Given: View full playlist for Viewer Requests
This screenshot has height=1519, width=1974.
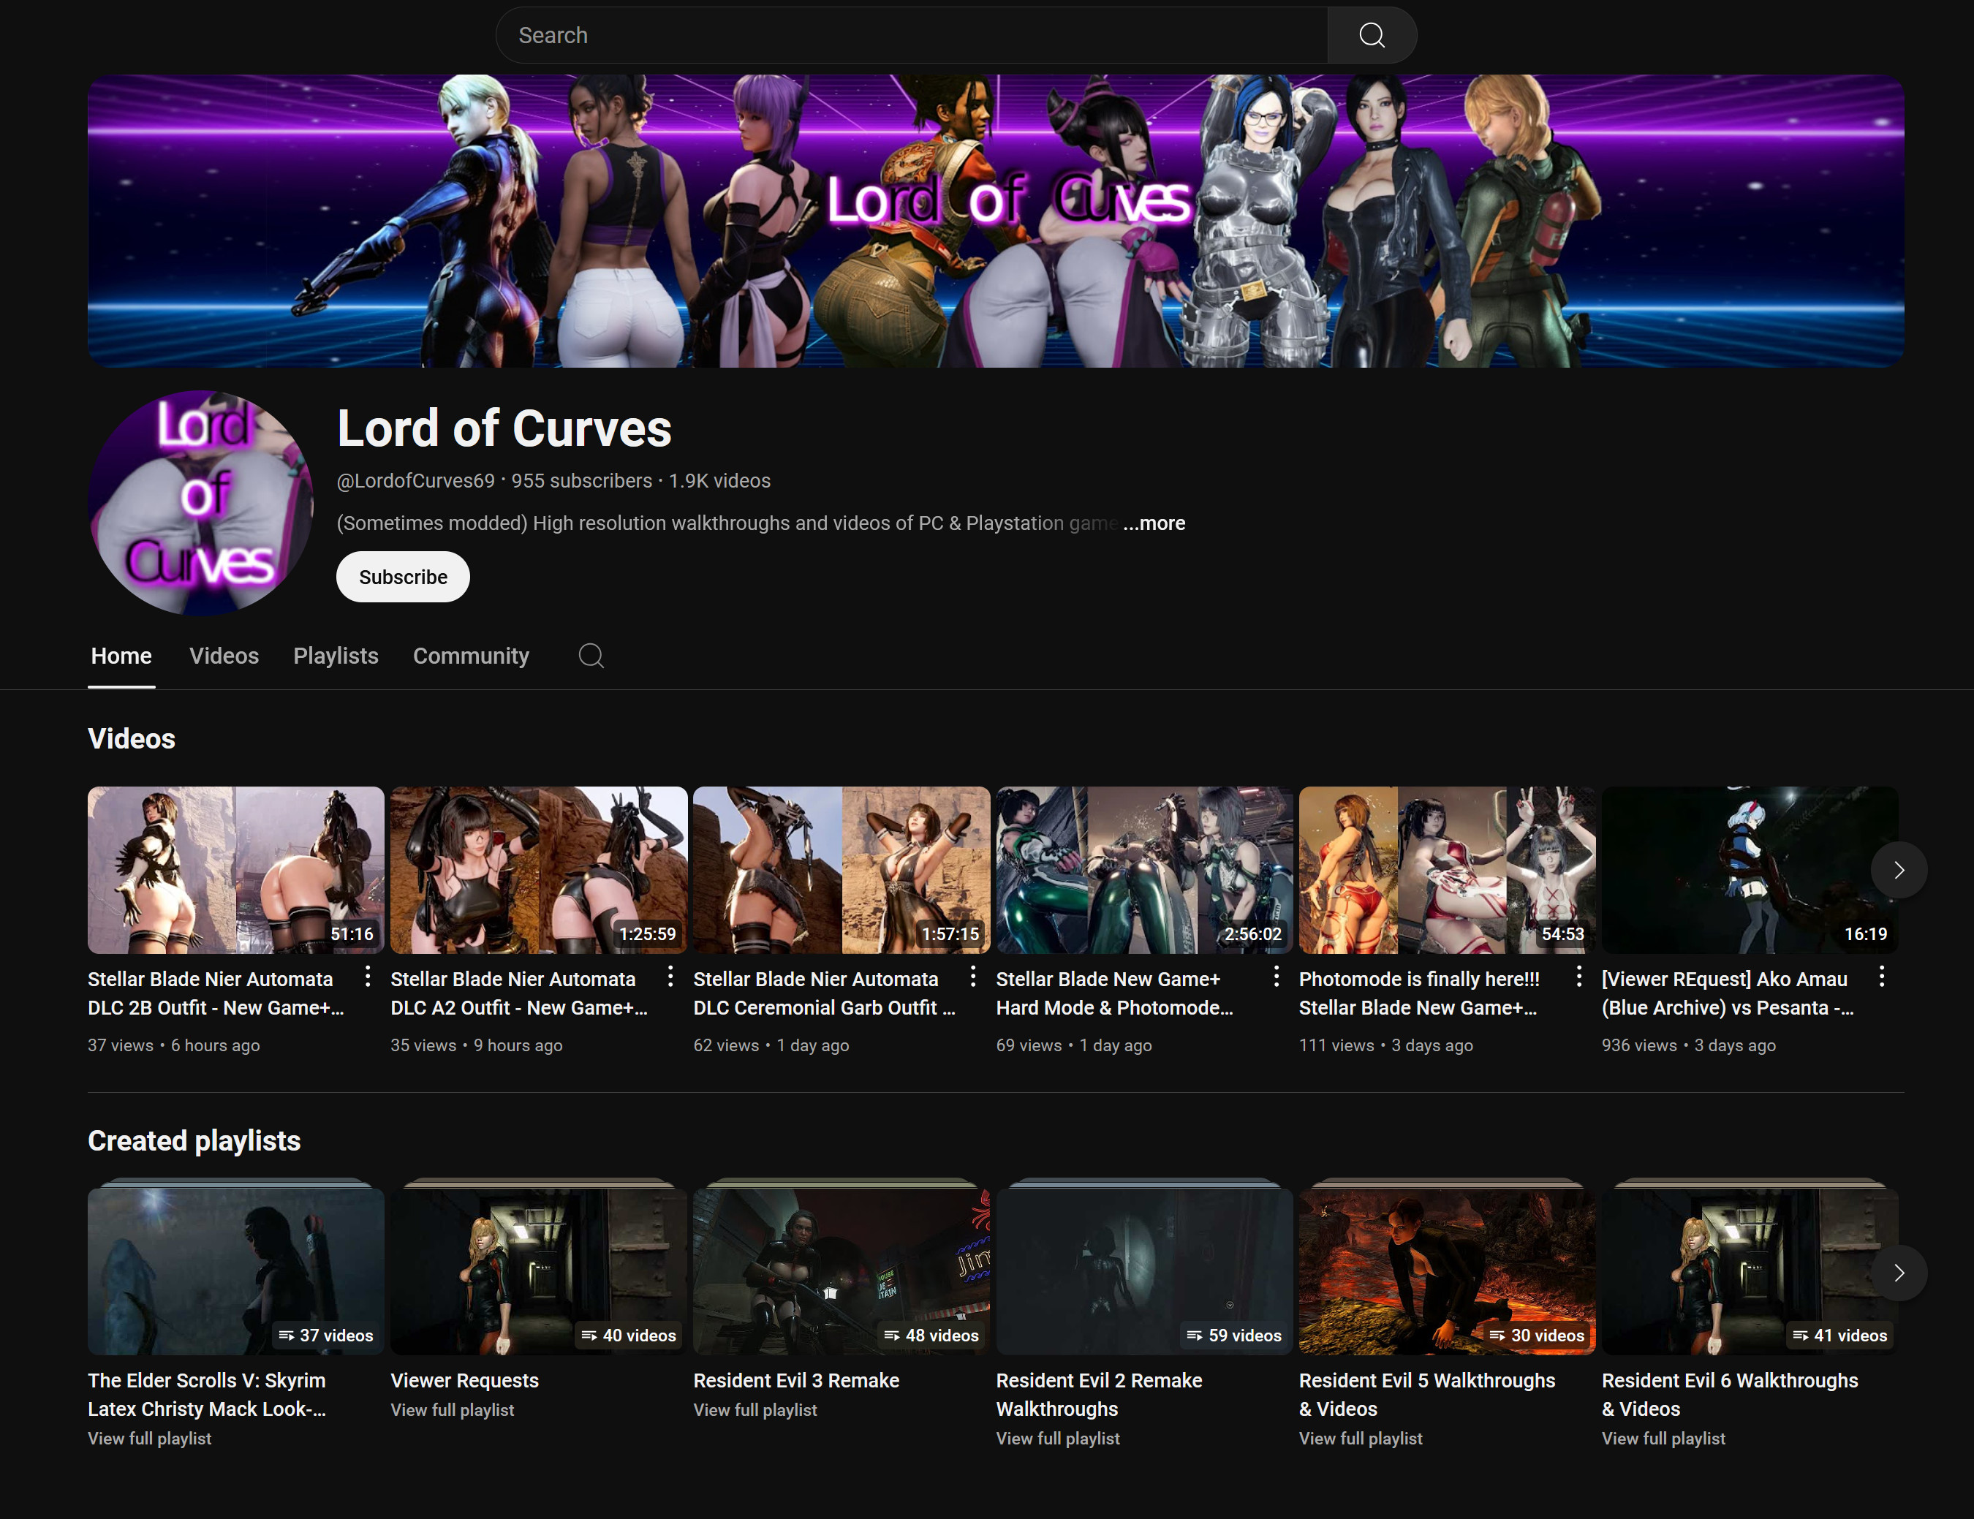Looking at the screenshot, I should tap(452, 1409).
